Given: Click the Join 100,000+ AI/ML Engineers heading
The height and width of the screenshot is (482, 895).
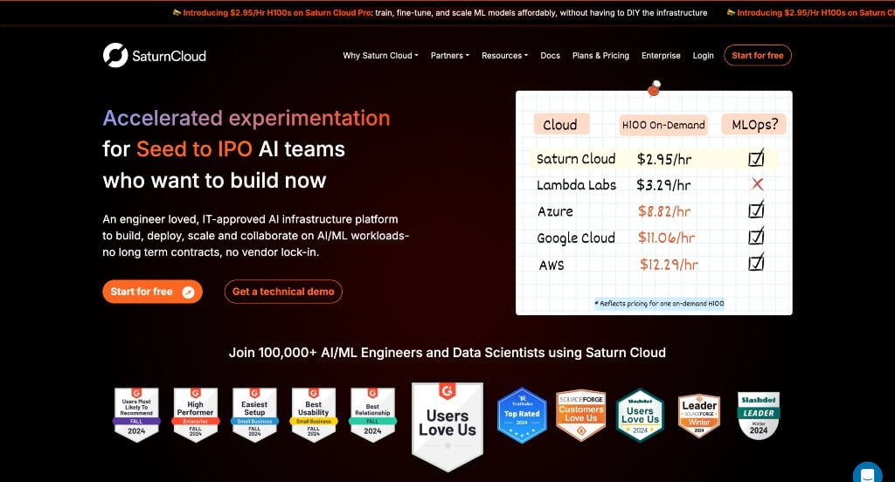Looking at the screenshot, I should tap(447, 353).
